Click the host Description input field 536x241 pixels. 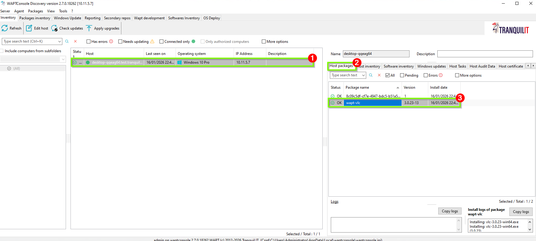point(485,54)
